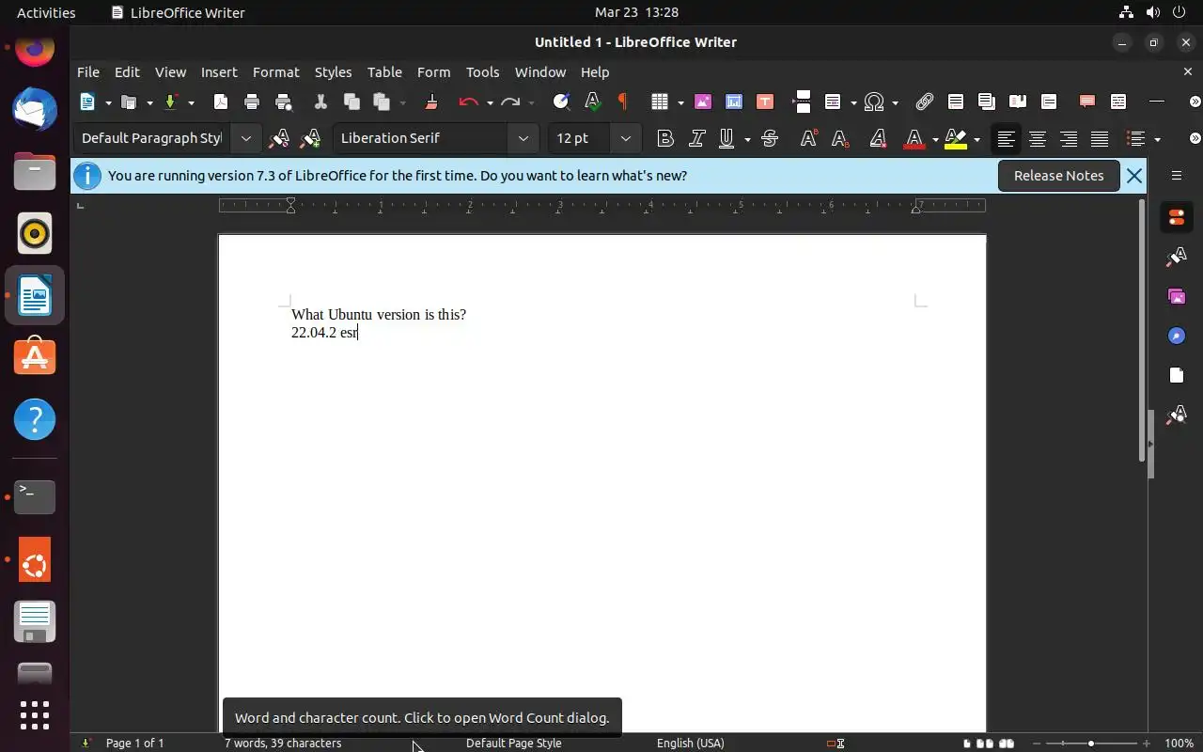Screen dimensions: 1203x752
Task: Click '7 words, 39 characters' in status bar
Action: [x=283, y=743]
